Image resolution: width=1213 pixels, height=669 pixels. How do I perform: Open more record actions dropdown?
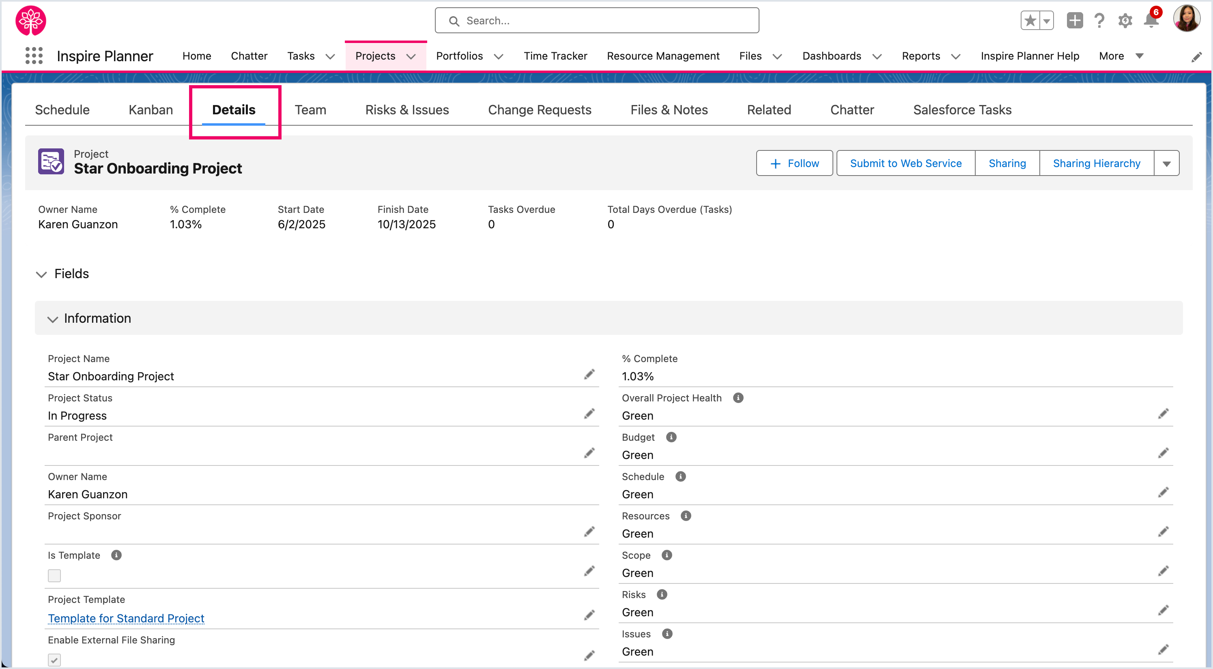click(x=1166, y=163)
